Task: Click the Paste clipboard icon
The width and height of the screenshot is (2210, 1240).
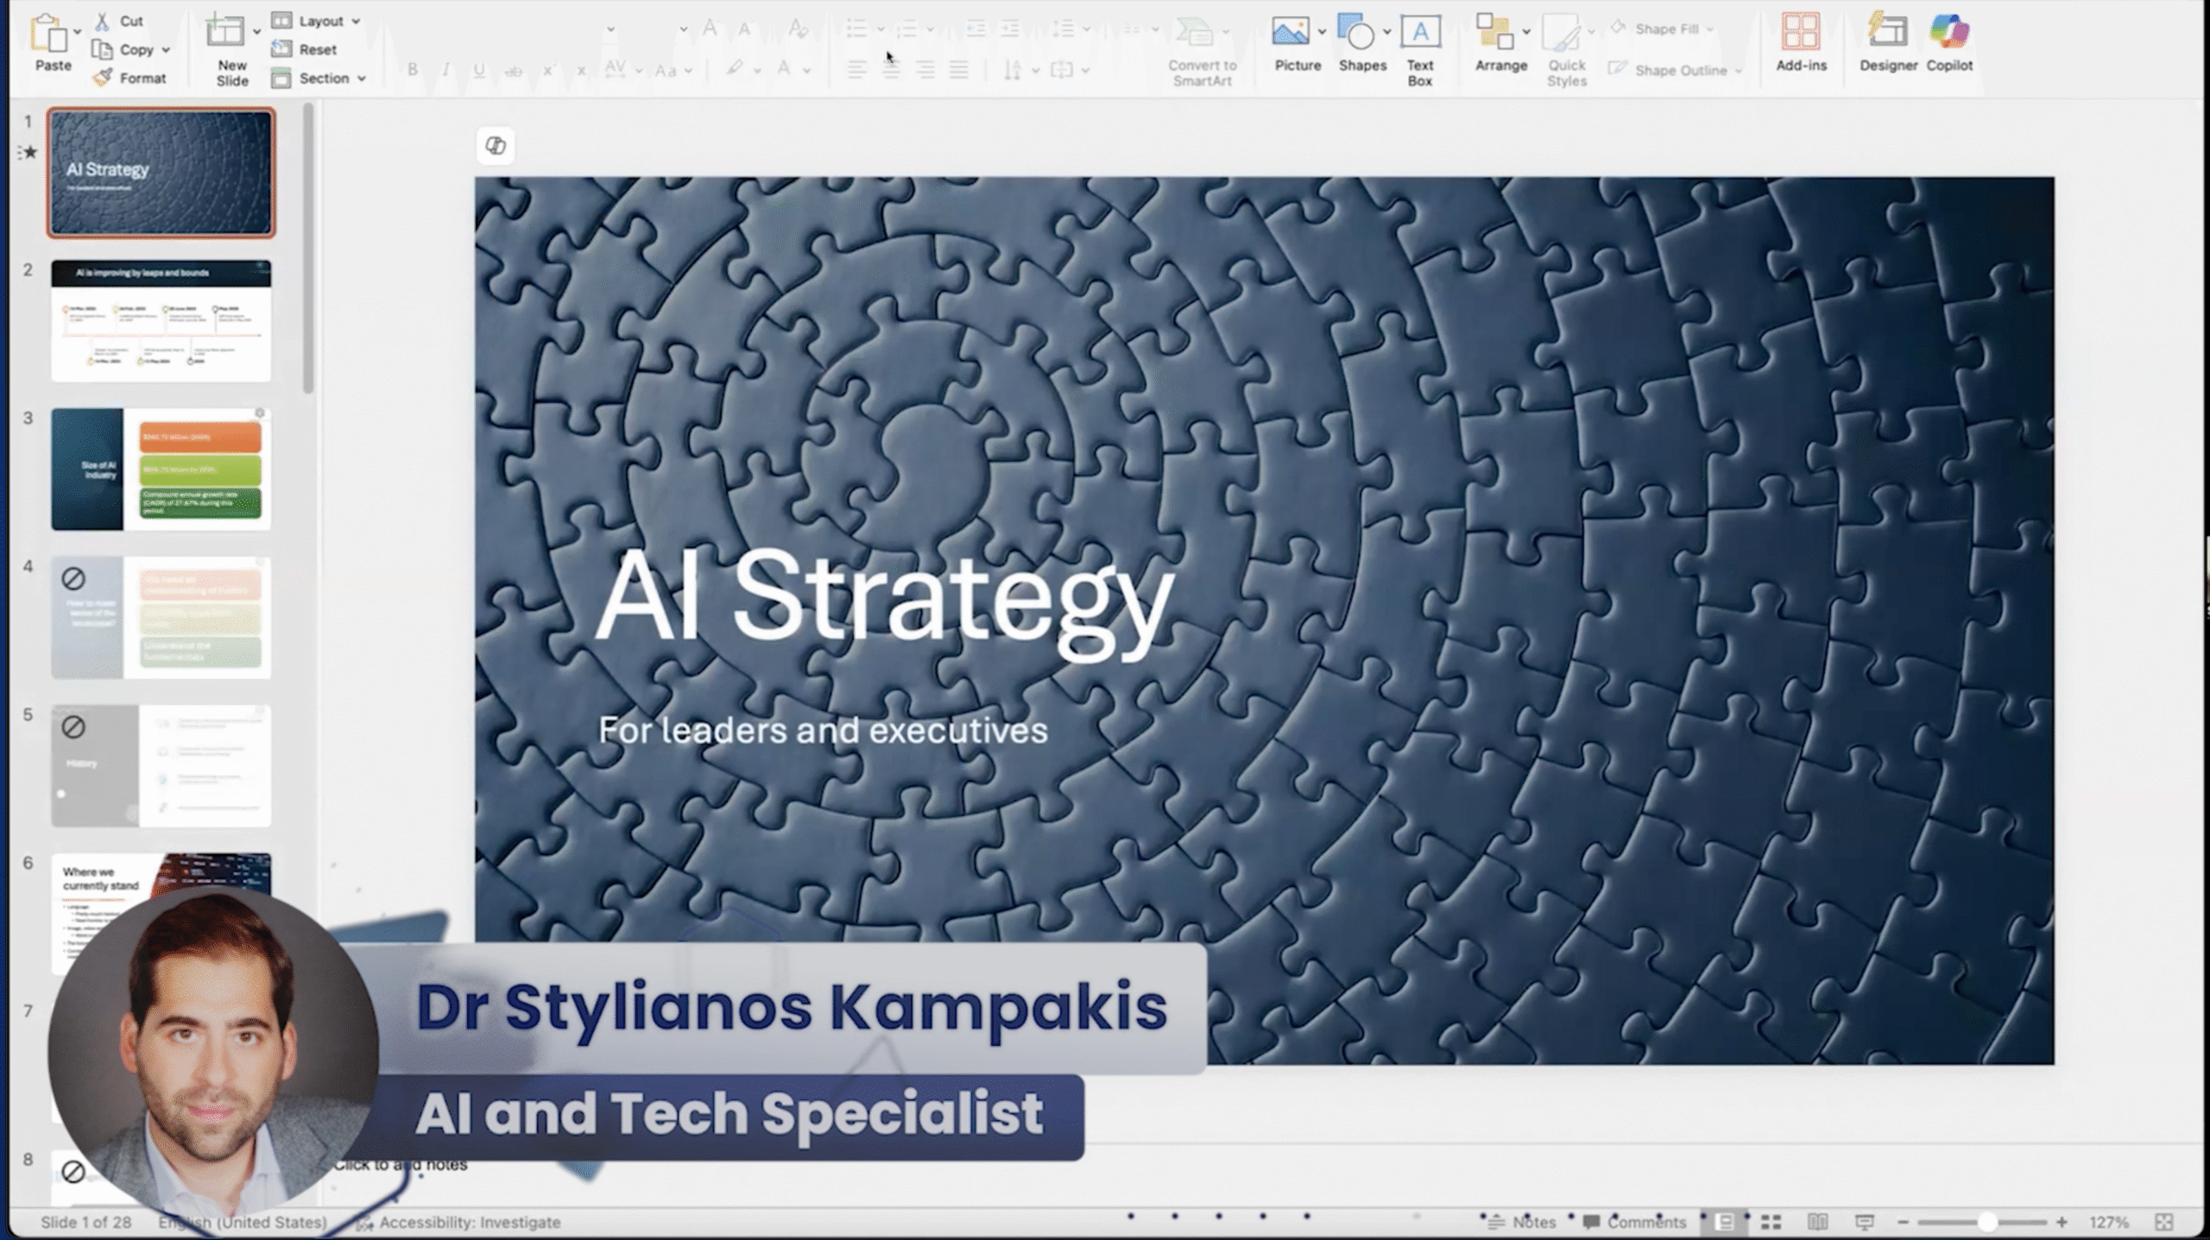Action: [x=49, y=35]
